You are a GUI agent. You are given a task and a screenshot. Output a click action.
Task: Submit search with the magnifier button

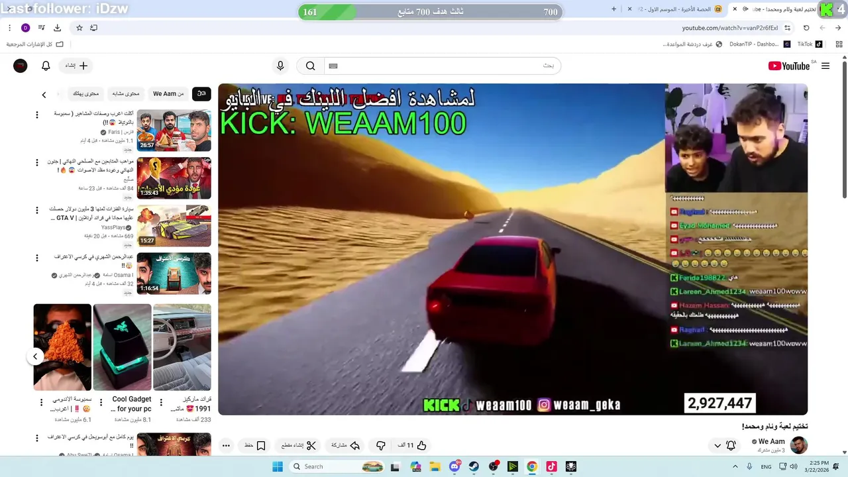tap(310, 66)
